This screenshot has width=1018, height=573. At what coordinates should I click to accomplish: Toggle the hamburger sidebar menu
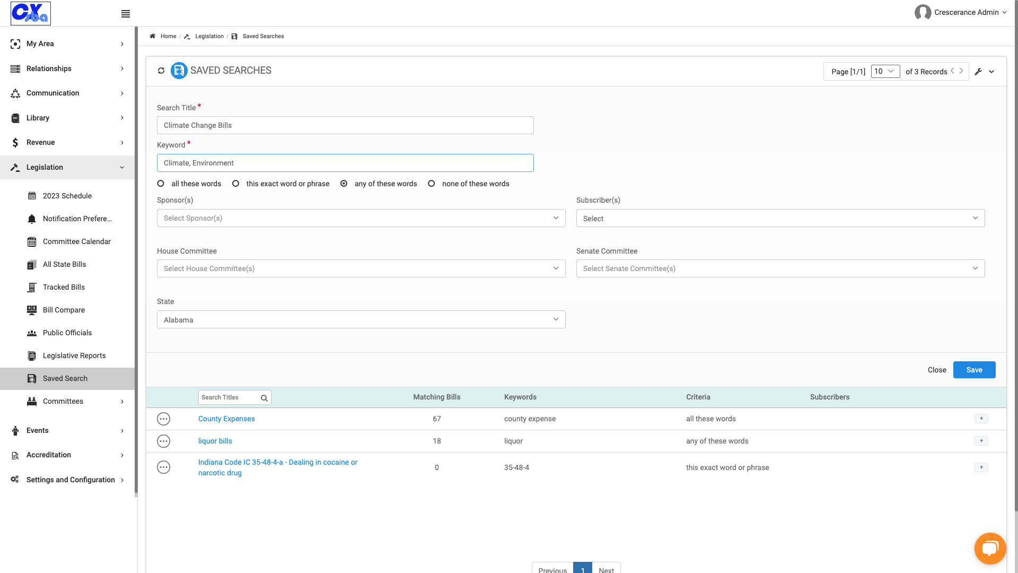tap(126, 14)
